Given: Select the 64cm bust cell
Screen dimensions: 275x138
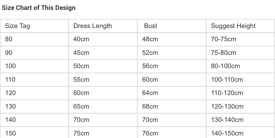Looking at the screenshot, I should [150, 93].
